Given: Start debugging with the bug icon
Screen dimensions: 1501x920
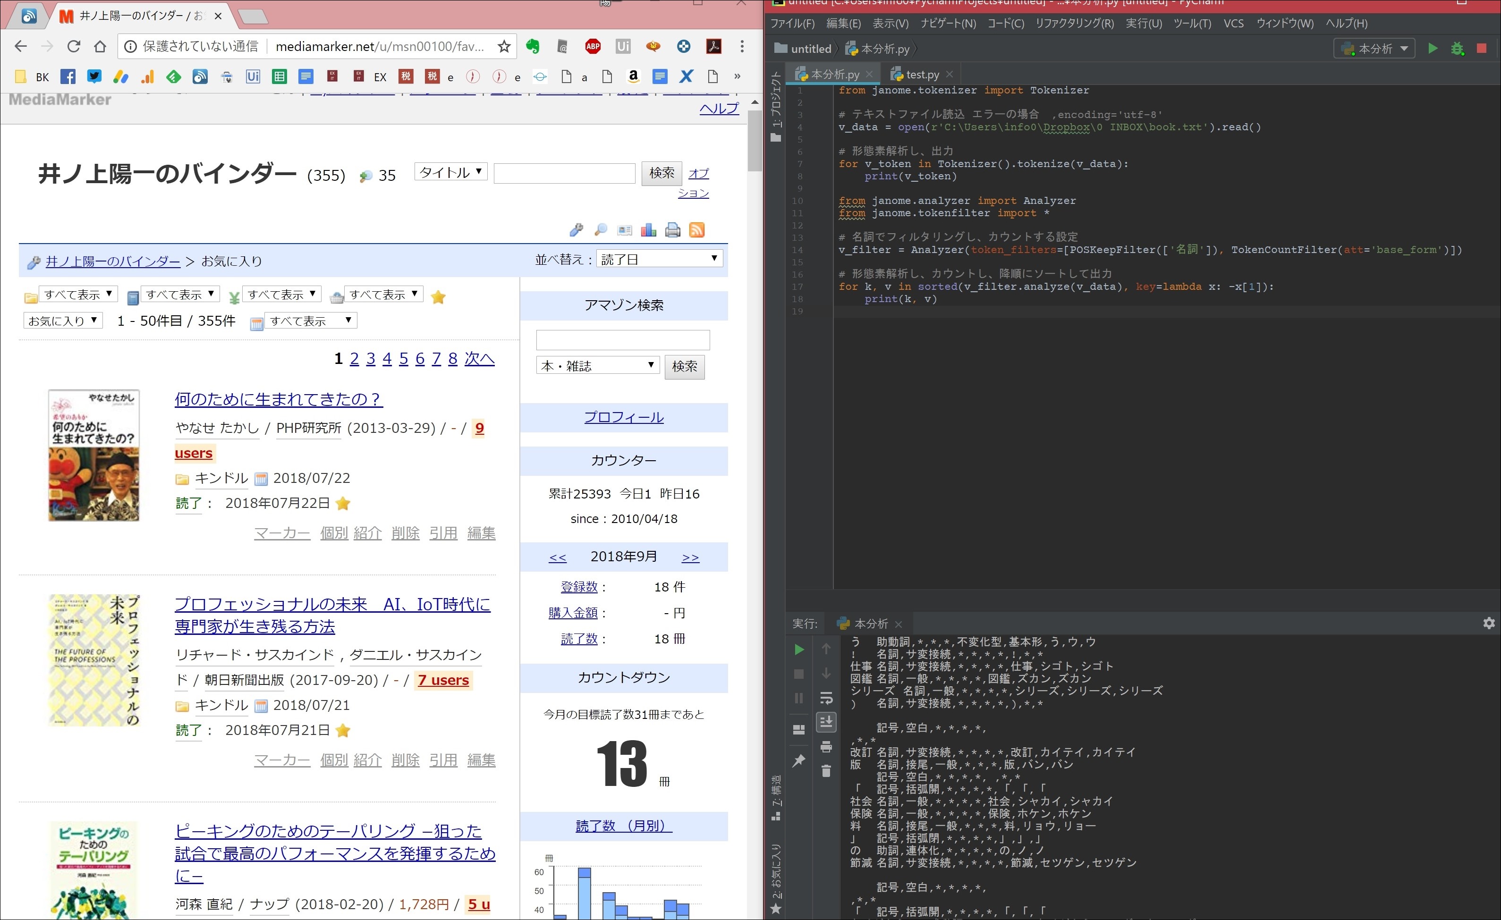Looking at the screenshot, I should point(1457,48).
